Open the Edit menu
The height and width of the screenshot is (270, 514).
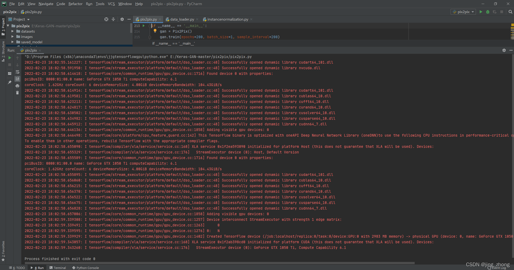click(21, 4)
